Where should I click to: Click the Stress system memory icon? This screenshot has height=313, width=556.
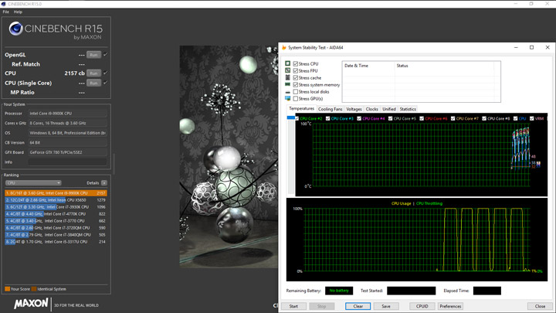click(x=288, y=85)
